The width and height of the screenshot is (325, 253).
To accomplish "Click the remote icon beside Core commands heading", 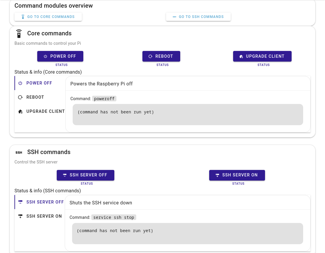I will [x=19, y=34].
